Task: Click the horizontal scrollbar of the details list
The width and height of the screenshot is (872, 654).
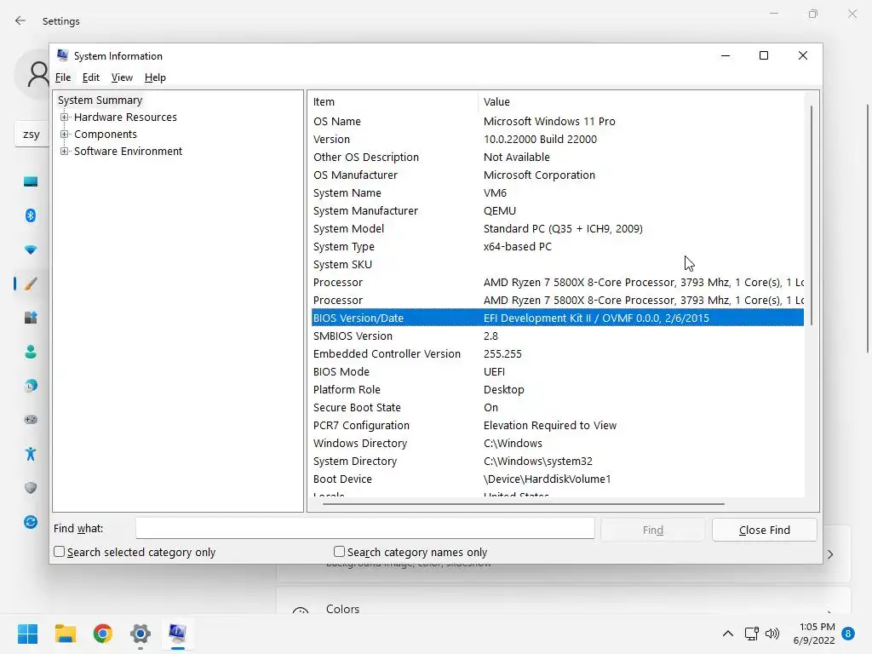Action: tap(524, 504)
